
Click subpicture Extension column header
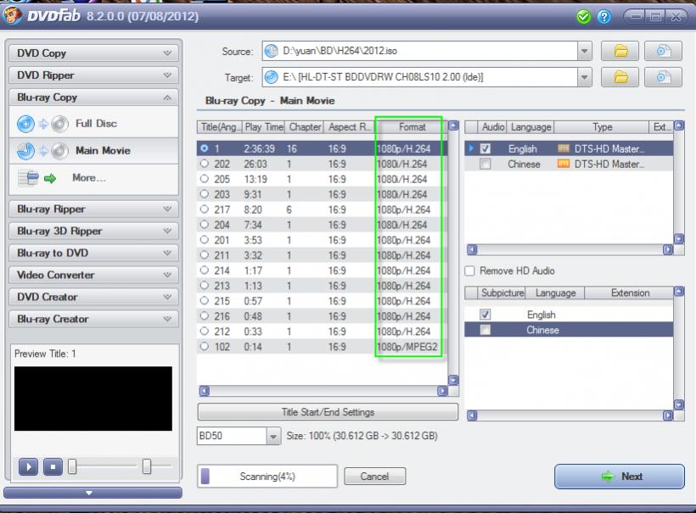pyautogui.click(x=630, y=293)
